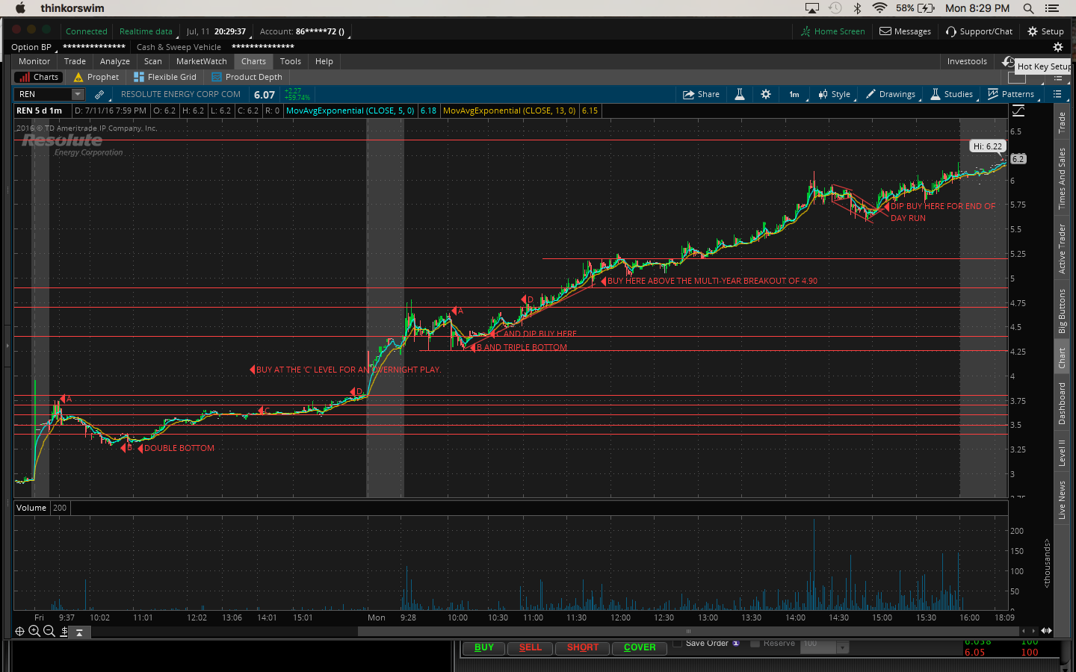
Task: Open the Trade side panel tab
Action: 1062,122
